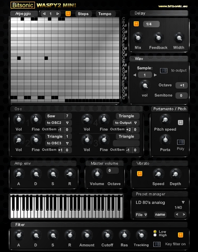Toggle the Delay on/off orange button
198x252 pixels.
(136, 24)
